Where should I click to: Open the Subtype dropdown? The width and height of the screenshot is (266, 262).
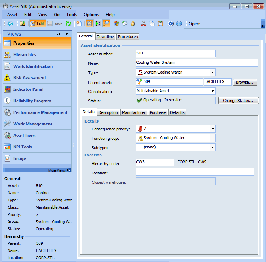point(213,147)
